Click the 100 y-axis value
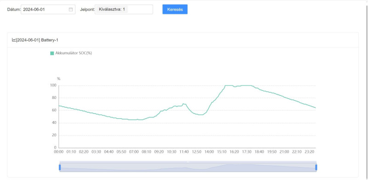Image resolution: width=368 pixels, height=180 pixels. pos(53,85)
